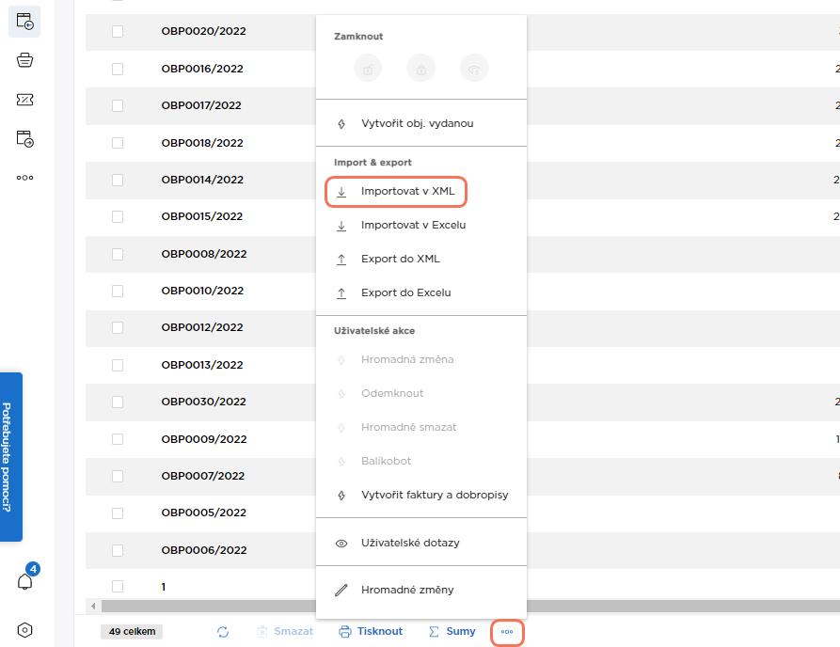
Task: Click the Sumy button
Action: [x=452, y=631]
